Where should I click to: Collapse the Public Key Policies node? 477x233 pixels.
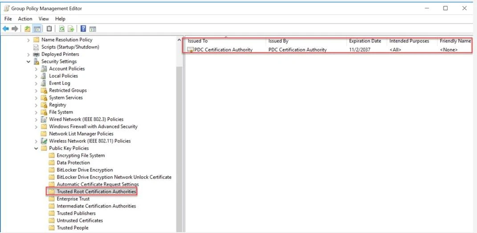click(36, 148)
